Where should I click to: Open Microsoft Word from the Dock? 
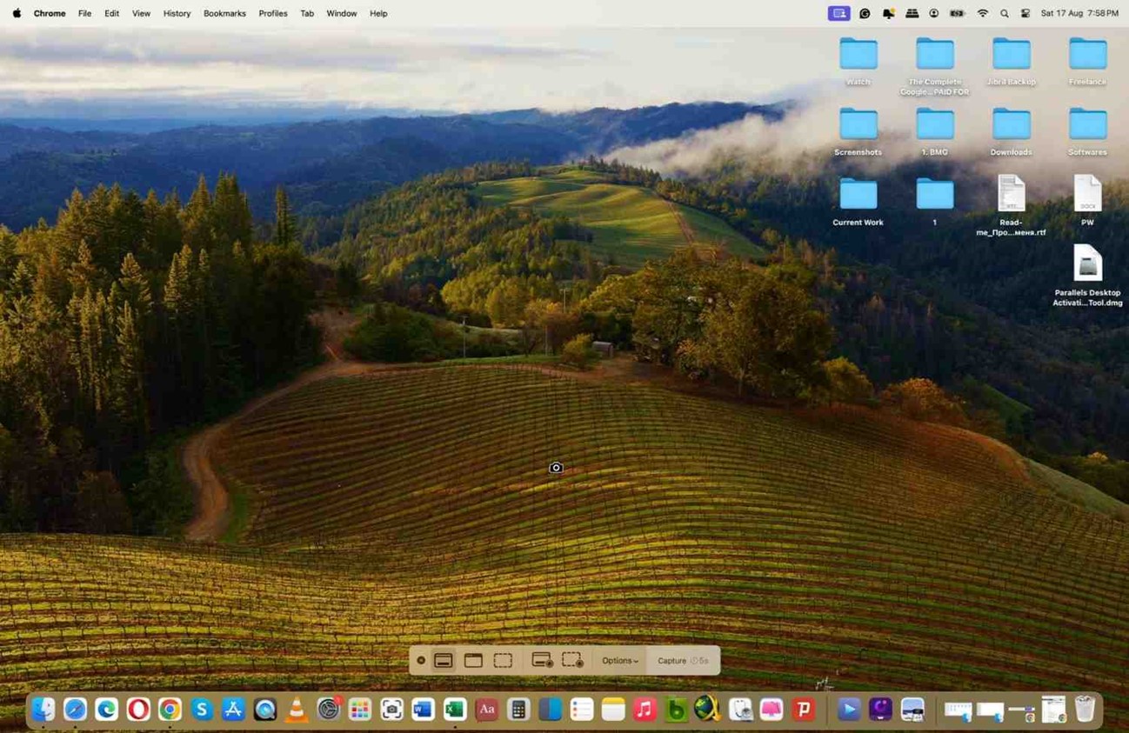[x=424, y=710]
